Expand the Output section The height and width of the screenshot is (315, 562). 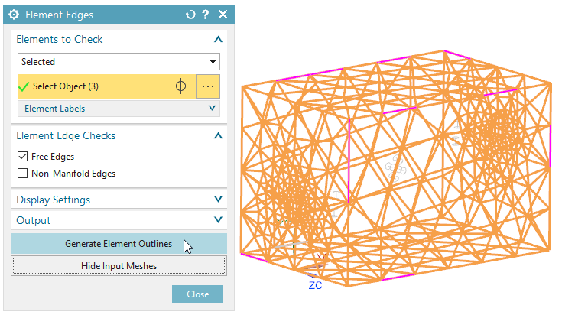218,220
